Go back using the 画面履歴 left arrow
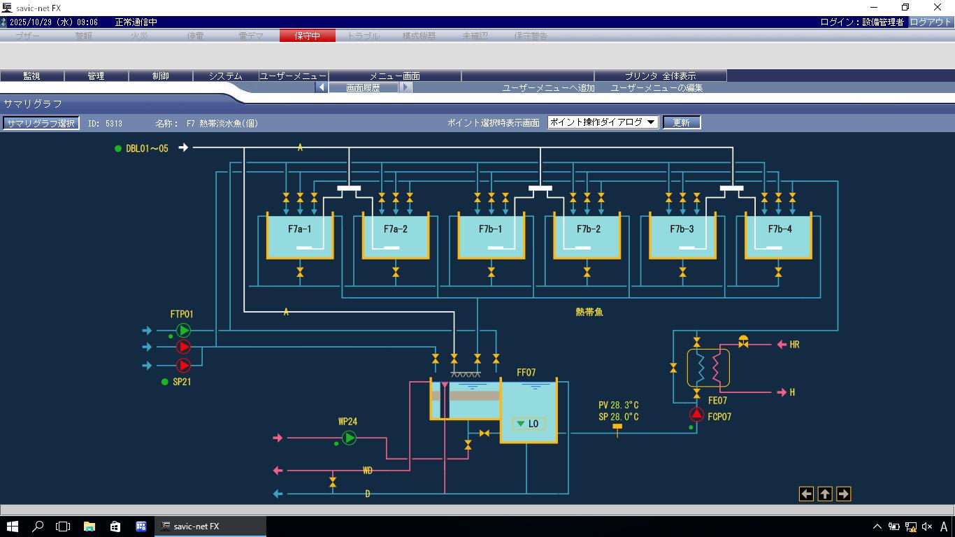Viewport: 955px width, 537px height. [321, 87]
